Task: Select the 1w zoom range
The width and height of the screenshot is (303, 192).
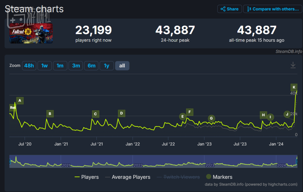Action: point(44,66)
